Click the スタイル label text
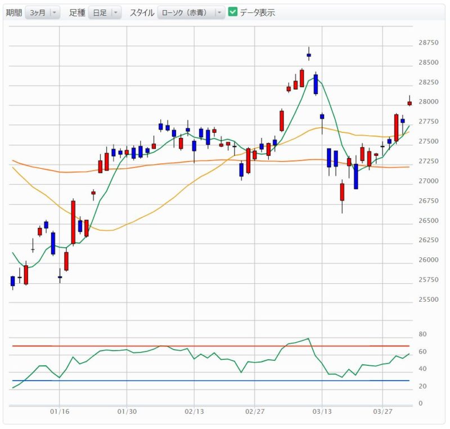 [142, 12]
